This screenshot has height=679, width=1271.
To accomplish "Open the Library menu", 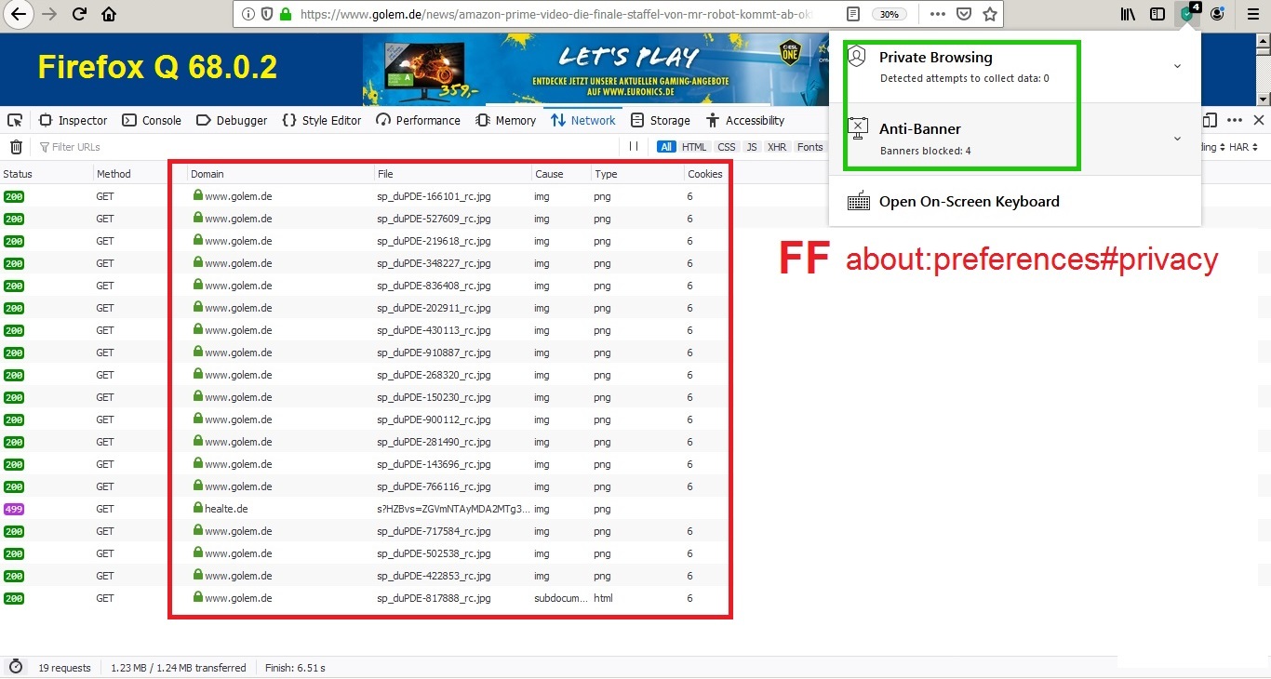I will click(1129, 14).
